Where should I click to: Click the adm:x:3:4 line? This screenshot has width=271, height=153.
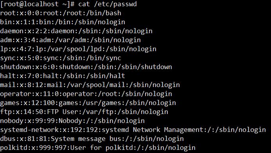point(70,40)
